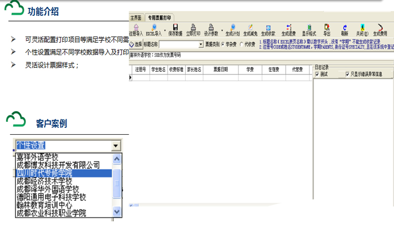Screen dimensions: 394x231
Task: Select the 代收费 radio button
Action: 241,44
